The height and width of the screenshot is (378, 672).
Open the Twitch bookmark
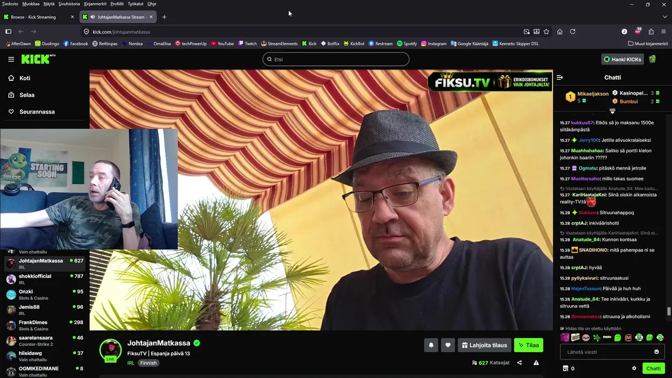coord(247,44)
